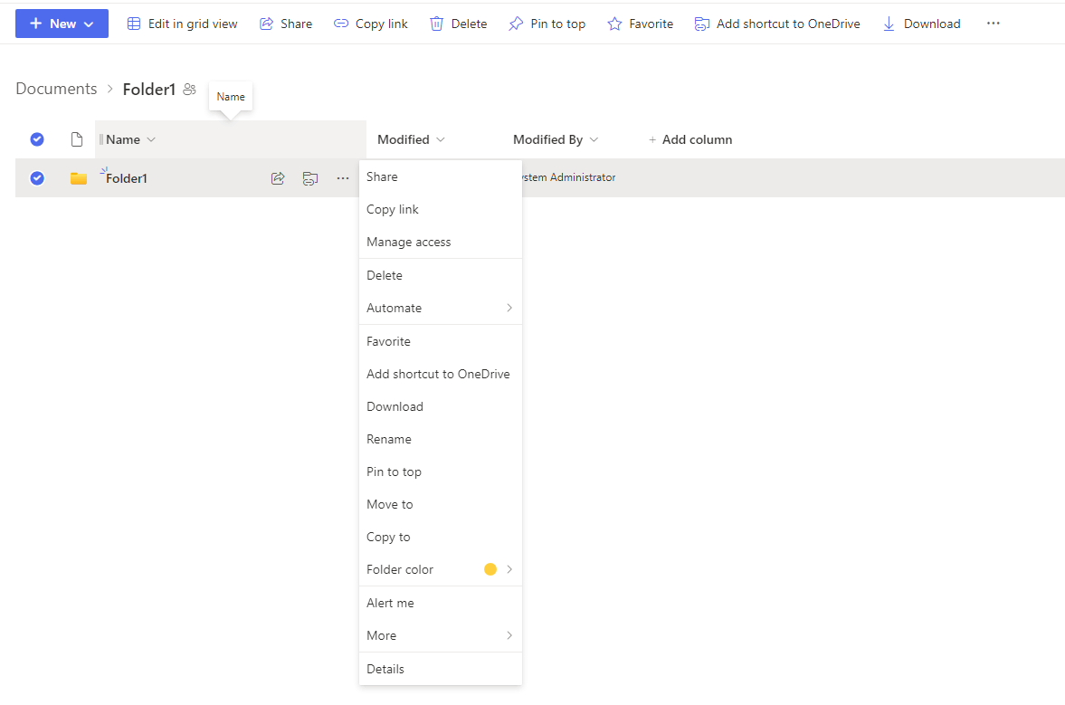Open the New button dropdown
Screen dimensions: 1065x705
pyautogui.click(x=62, y=24)
